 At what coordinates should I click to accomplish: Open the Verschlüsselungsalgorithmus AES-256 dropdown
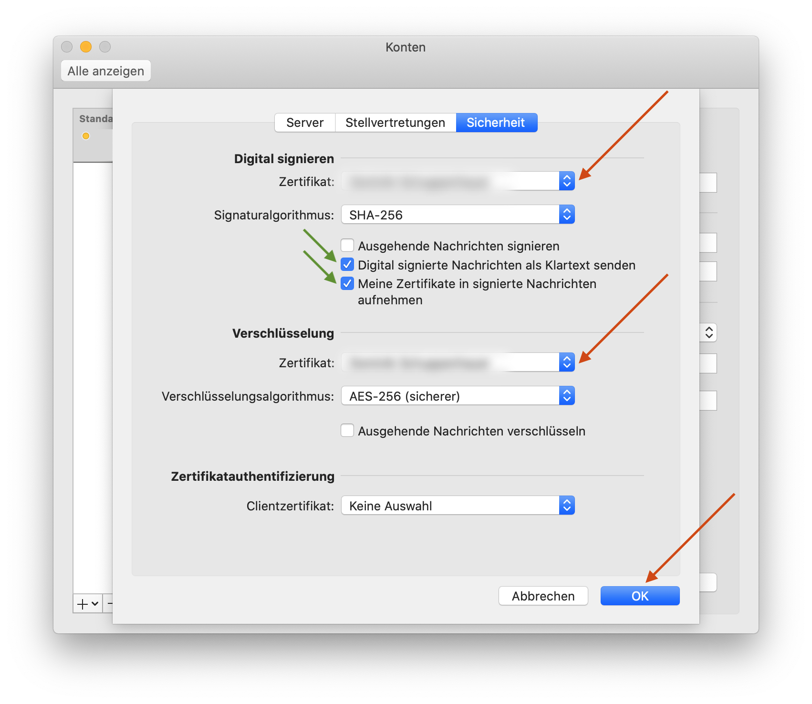pyautogui.click(x=458, y=396)
